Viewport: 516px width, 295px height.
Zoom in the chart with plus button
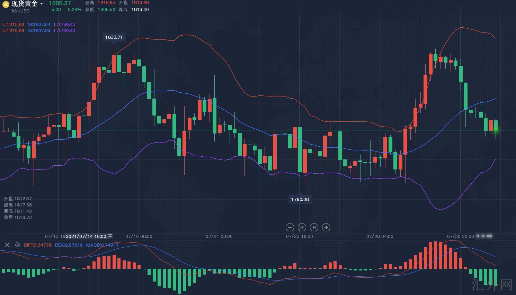pyautogui.click(x=326, y=227)
